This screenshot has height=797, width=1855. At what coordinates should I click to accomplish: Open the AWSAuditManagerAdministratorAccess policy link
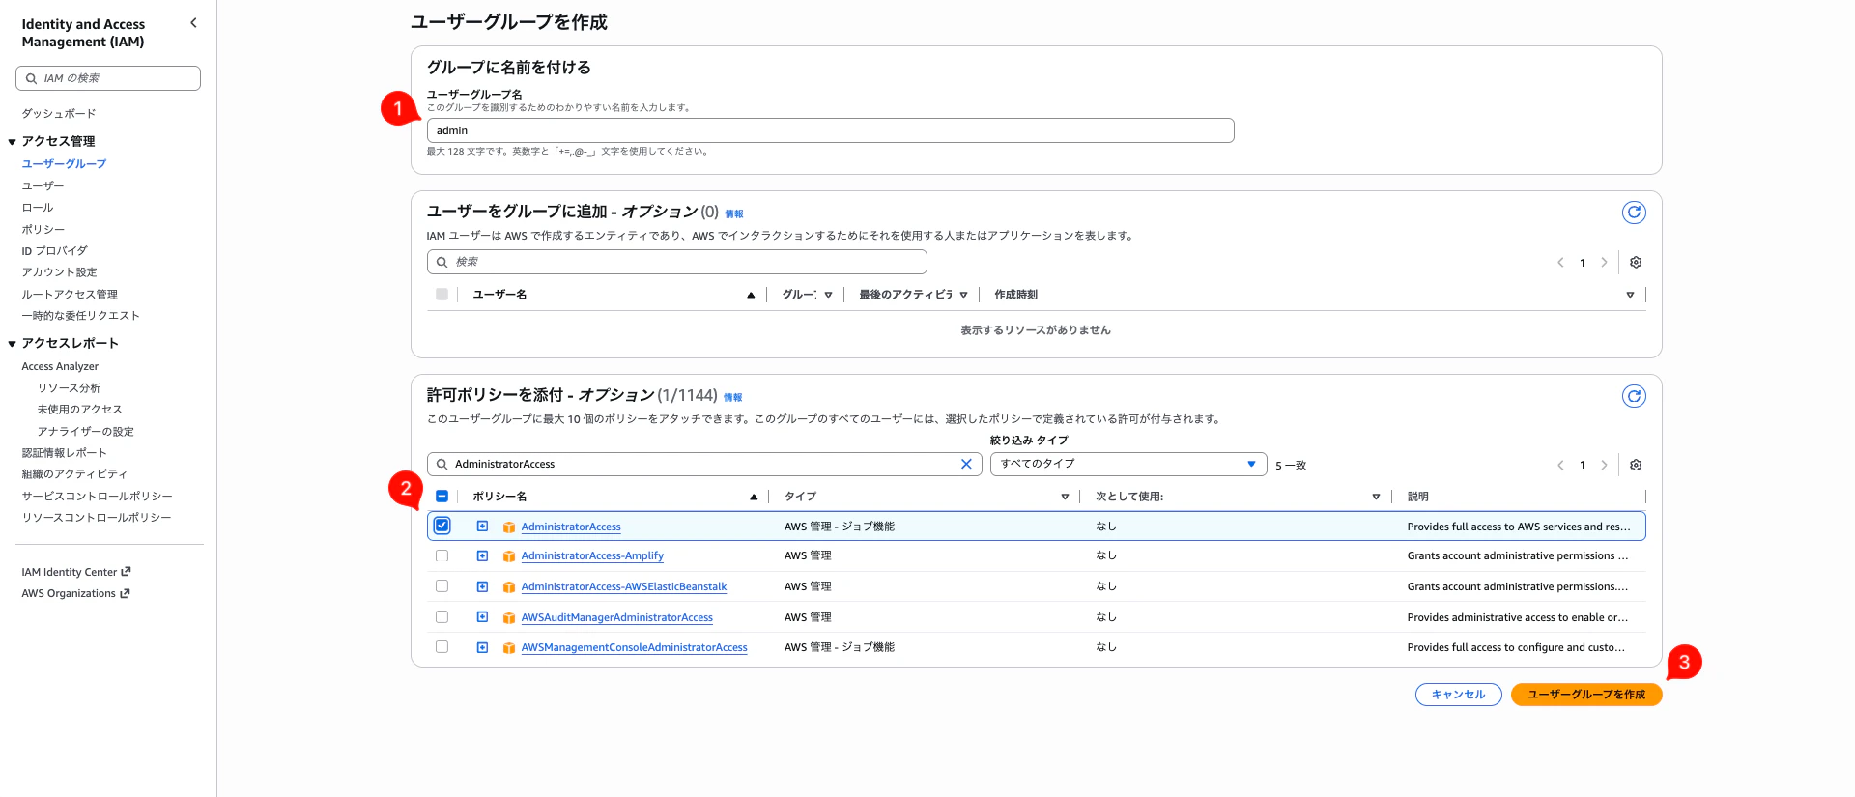[x=616, y=618]
